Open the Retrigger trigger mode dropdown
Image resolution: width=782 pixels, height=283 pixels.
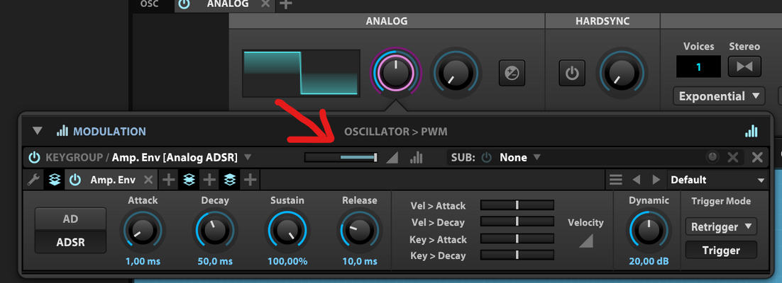point(721,227)
